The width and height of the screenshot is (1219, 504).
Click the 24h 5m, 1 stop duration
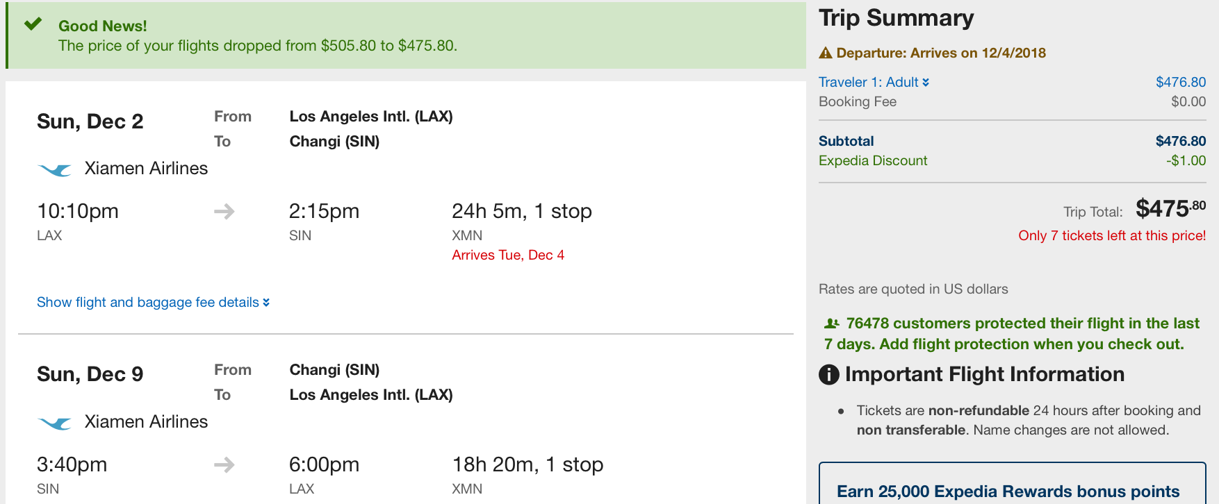pyautogui.click(x=522, y=211)
